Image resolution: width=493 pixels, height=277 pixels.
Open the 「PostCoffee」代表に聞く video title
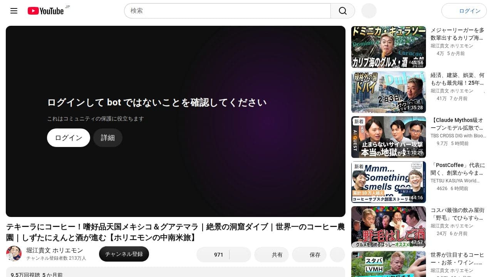[x=458, y=169]
